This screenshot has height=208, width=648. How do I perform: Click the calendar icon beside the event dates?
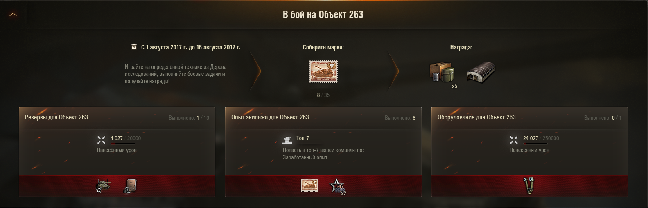tap(134, 47)
